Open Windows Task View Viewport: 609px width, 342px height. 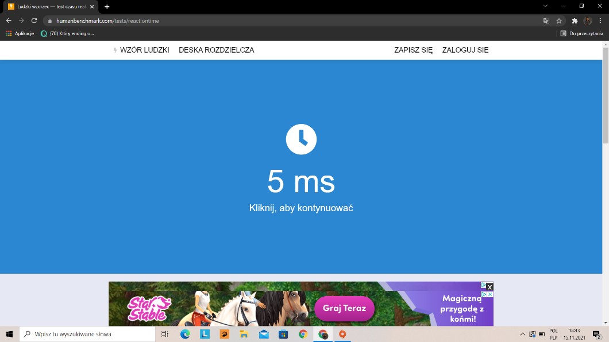click(x=165, y=334)
